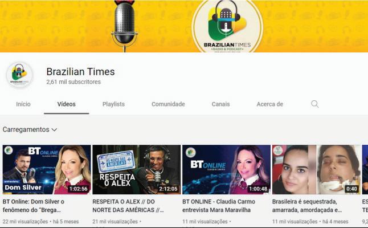
Task: Click the 1:00:48 duration badge
Action: [258, 189]
